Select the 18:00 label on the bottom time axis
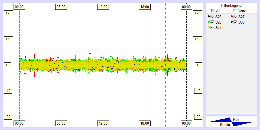Screen dimensions: 260x130 coord(145,123)
